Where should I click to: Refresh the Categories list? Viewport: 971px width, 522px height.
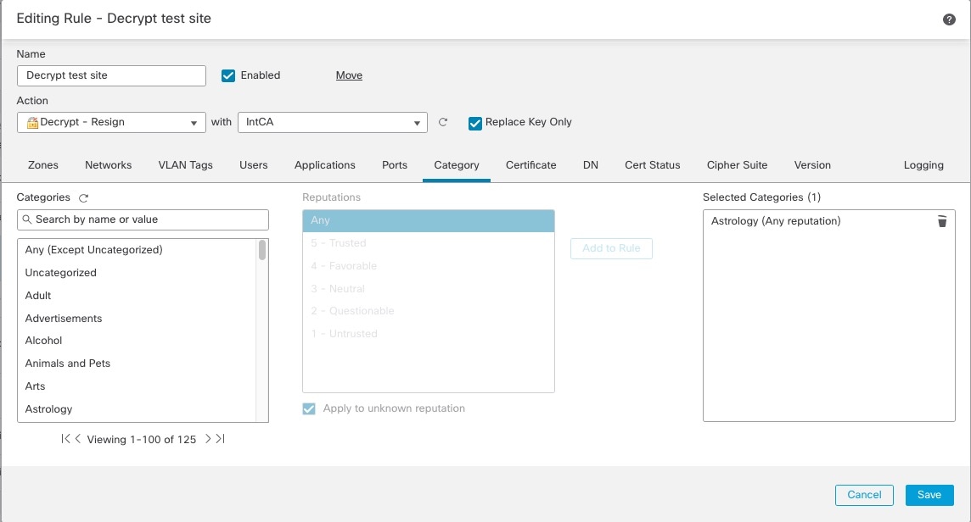tap(83, 198)
